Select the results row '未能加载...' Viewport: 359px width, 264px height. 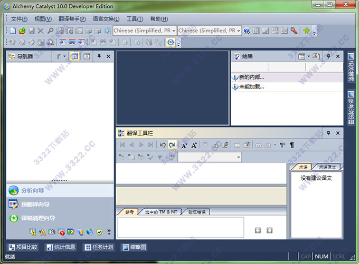[287, 86]
